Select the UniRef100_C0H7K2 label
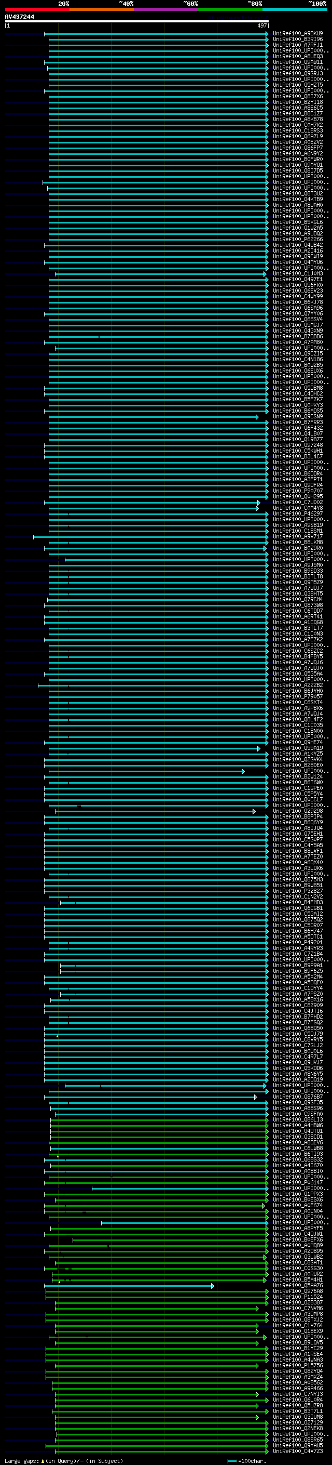This screenshot has width=332, height=1465. 298,125
